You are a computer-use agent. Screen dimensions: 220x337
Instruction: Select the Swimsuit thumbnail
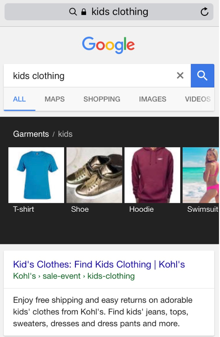click(201, 175)
